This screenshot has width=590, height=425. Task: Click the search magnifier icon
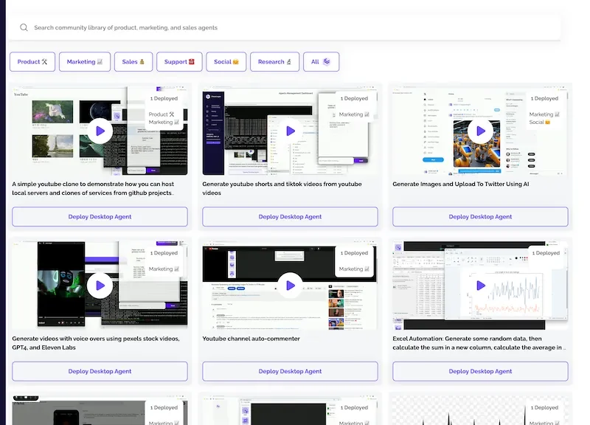[x=24, y=28]
